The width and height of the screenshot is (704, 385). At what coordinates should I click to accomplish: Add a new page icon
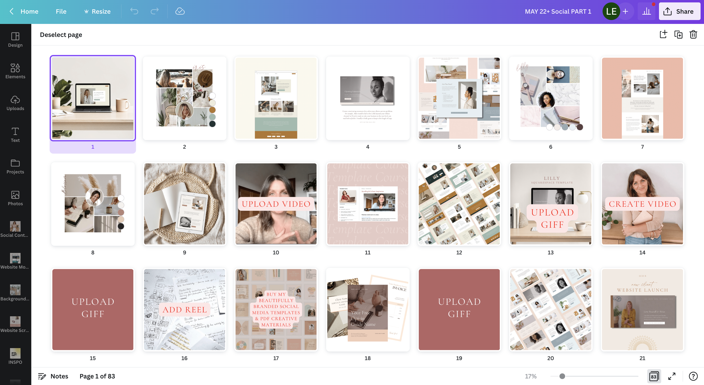tap(663, 35)
